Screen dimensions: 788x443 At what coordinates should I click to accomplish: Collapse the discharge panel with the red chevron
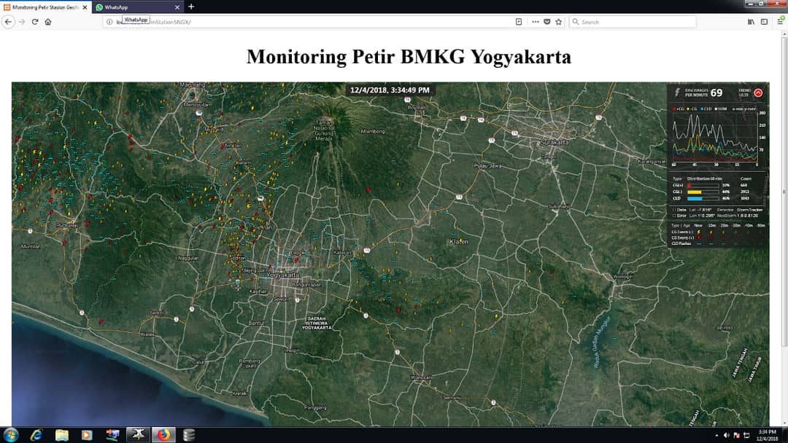tap(758, 93)
